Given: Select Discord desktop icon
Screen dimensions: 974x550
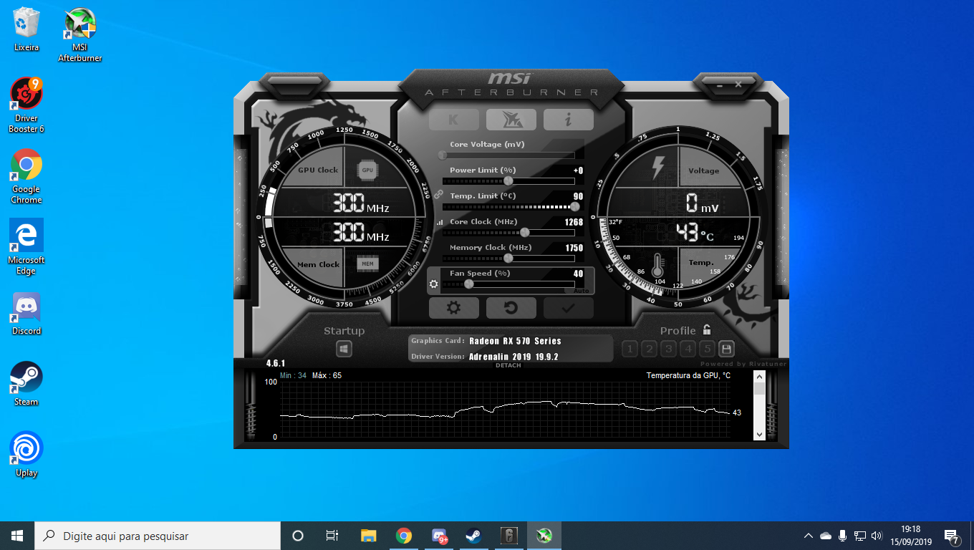Looking at the screenshot, I should 26,314.
